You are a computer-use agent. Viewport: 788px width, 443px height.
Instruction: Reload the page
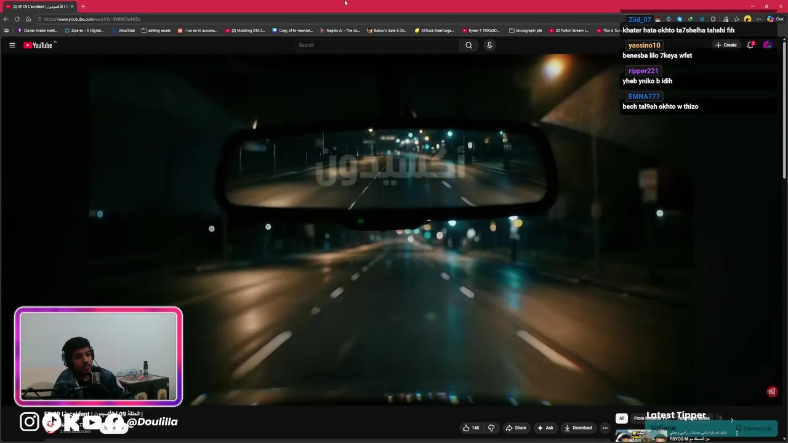[17, 19]
